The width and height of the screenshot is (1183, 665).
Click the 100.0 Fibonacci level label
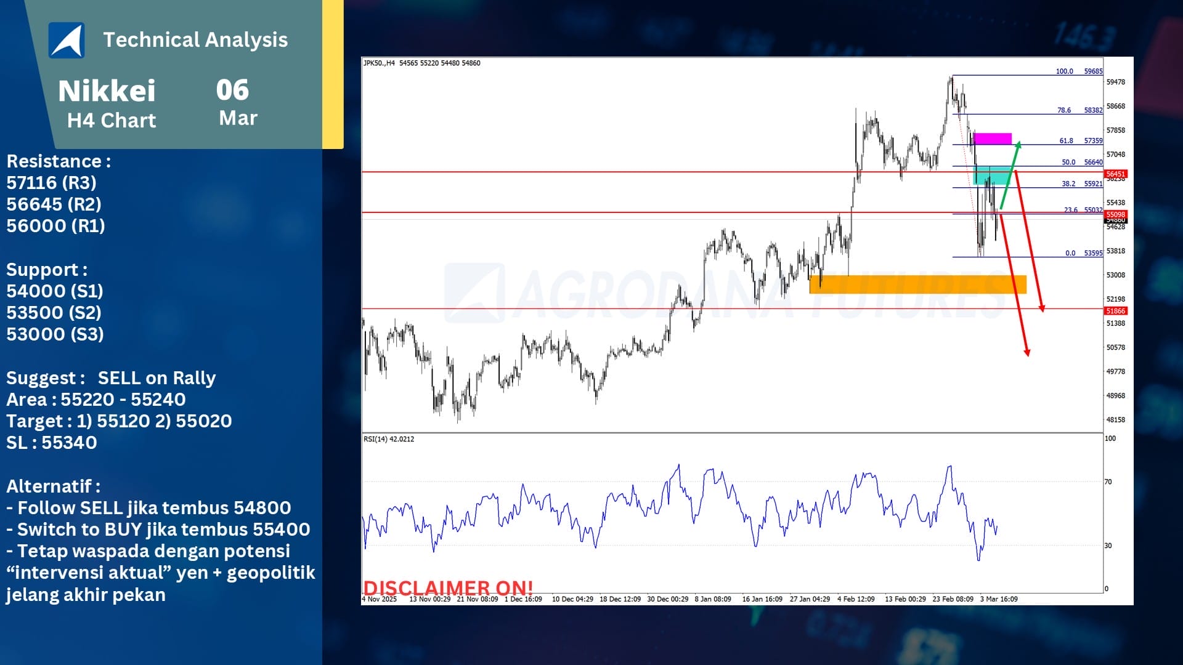1064,71
